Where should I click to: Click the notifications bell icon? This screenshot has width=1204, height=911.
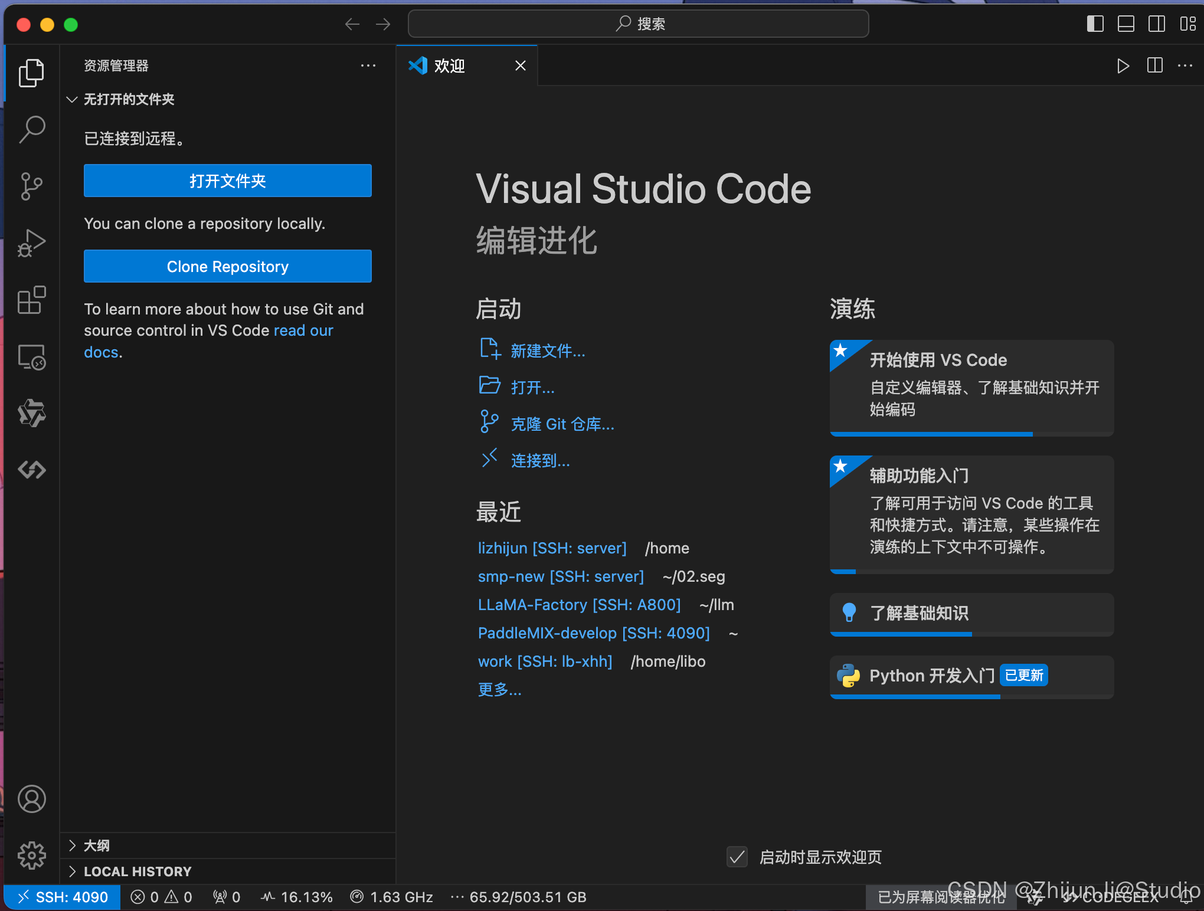(x=1186, y=897)
